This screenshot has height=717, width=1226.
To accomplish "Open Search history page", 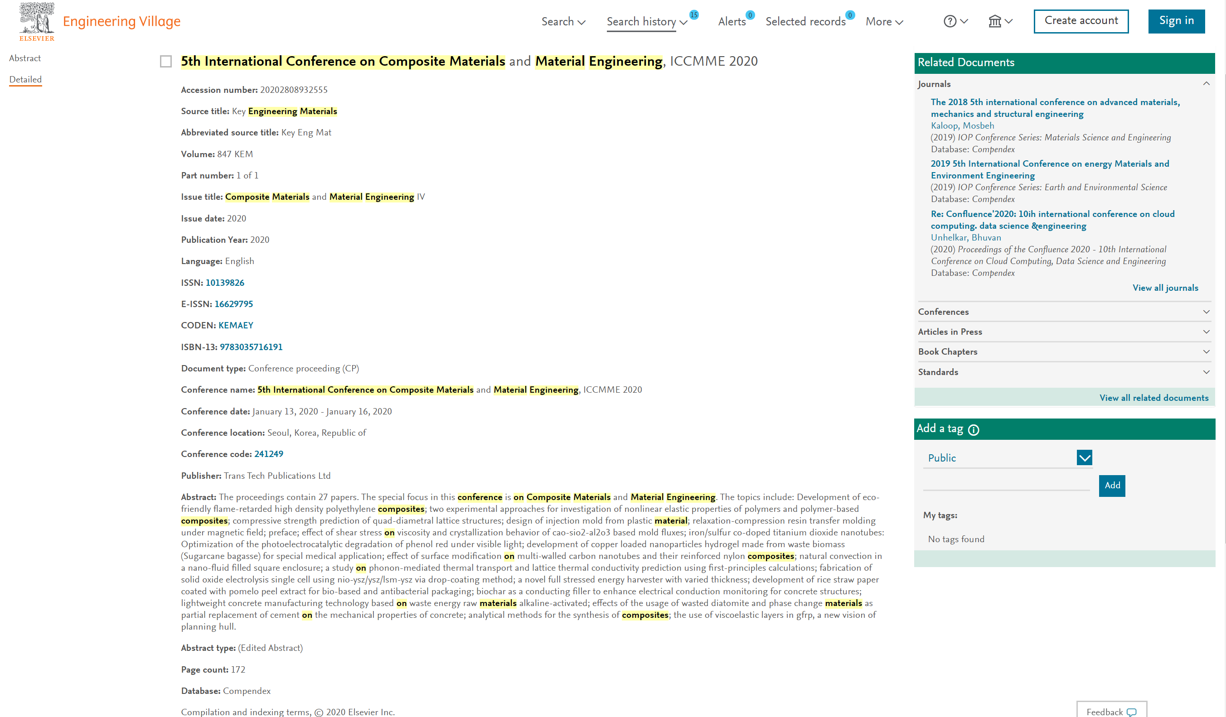I will [x=641, y=21].
